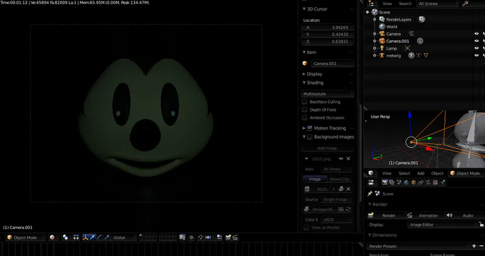Click the Audio mixdown button
This screenshot has width=485, height=256.
click(x=464, y=215)
